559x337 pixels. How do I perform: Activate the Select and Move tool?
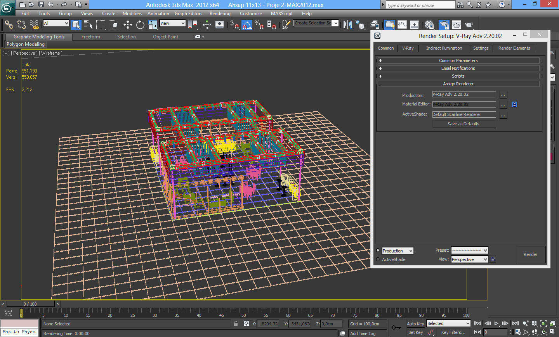(x=128, y=25)
